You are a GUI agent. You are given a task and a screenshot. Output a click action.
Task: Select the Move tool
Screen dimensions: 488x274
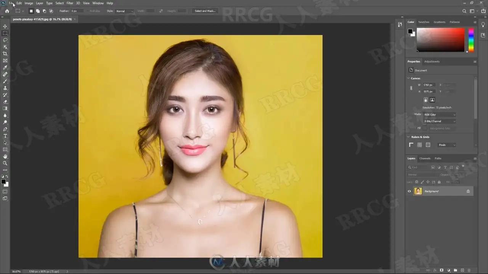tap(5, 26)
